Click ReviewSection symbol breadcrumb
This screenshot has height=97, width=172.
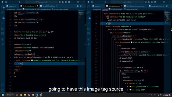pos(44,9)
